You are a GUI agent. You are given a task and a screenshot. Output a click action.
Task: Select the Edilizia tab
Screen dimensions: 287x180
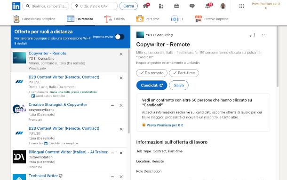click(x=115, y=19)
